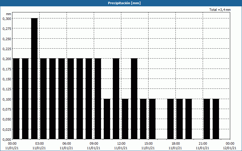Select the 0,275 y-axis value
The width and height of the screenshot is (242, 151).
point(7,29)
